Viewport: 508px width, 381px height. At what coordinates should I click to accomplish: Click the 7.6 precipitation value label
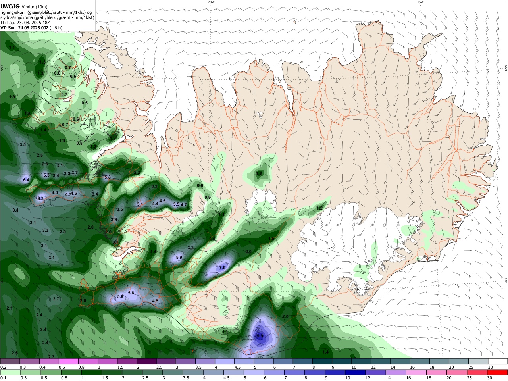pyautogui.click(x=222, y=267)
